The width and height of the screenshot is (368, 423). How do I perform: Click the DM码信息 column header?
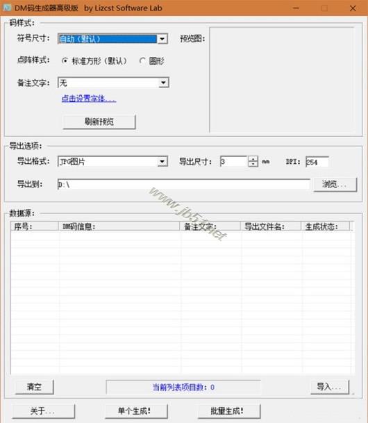pyautogui.click(x=119, y=226)
